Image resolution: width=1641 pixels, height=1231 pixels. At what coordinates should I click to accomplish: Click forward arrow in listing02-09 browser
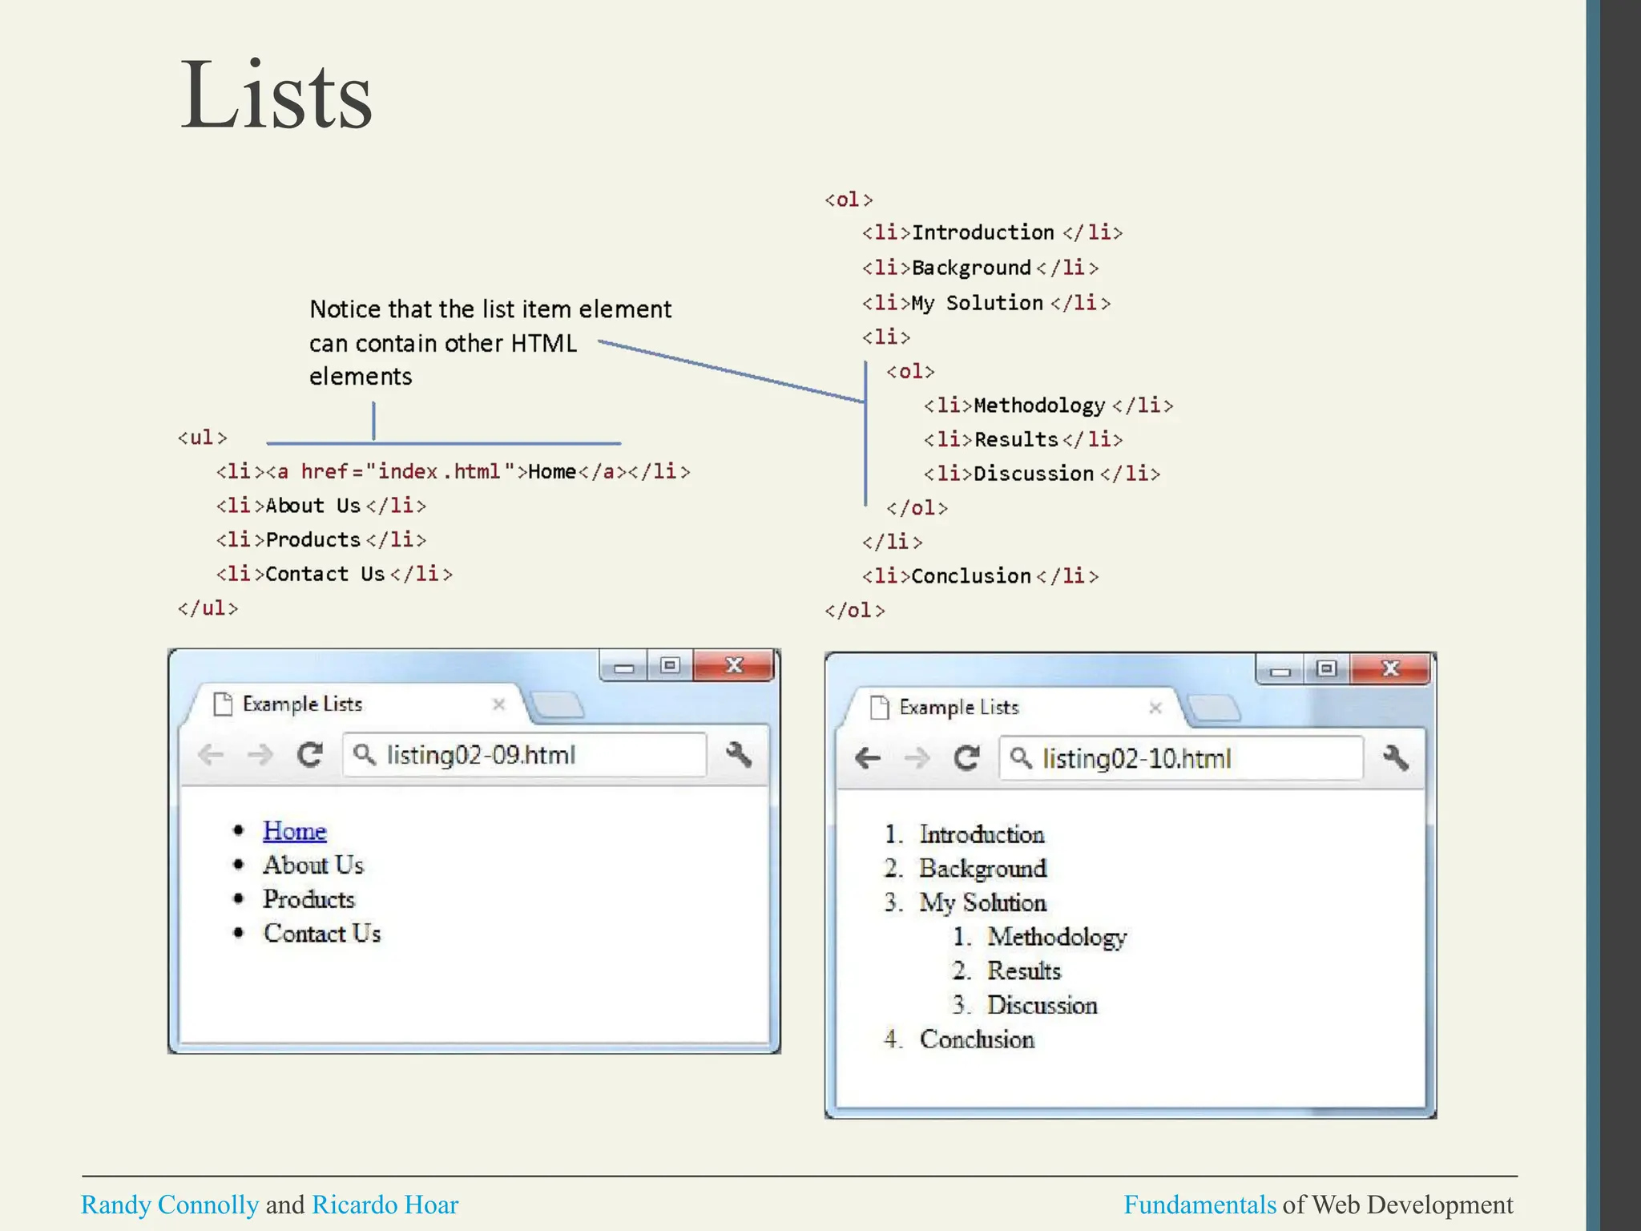point(260,755)
